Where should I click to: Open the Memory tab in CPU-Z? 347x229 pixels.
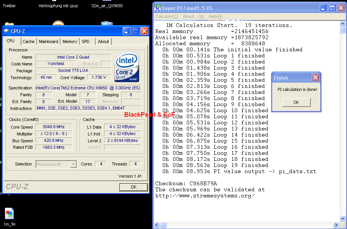pos(70,41)
